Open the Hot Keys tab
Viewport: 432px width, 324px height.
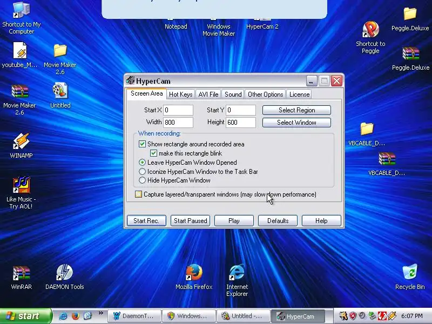181,94
